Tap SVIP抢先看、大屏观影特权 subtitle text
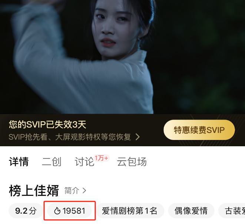Image resolution: width=245 pixels, height=224 pixels. [x=70, y=137]
